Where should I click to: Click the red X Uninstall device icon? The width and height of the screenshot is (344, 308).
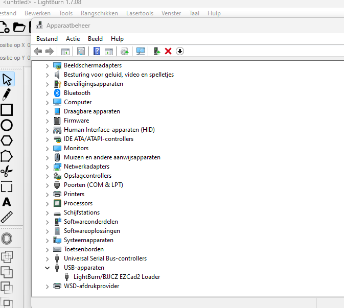pyautogui.click(x=168, y=51)
